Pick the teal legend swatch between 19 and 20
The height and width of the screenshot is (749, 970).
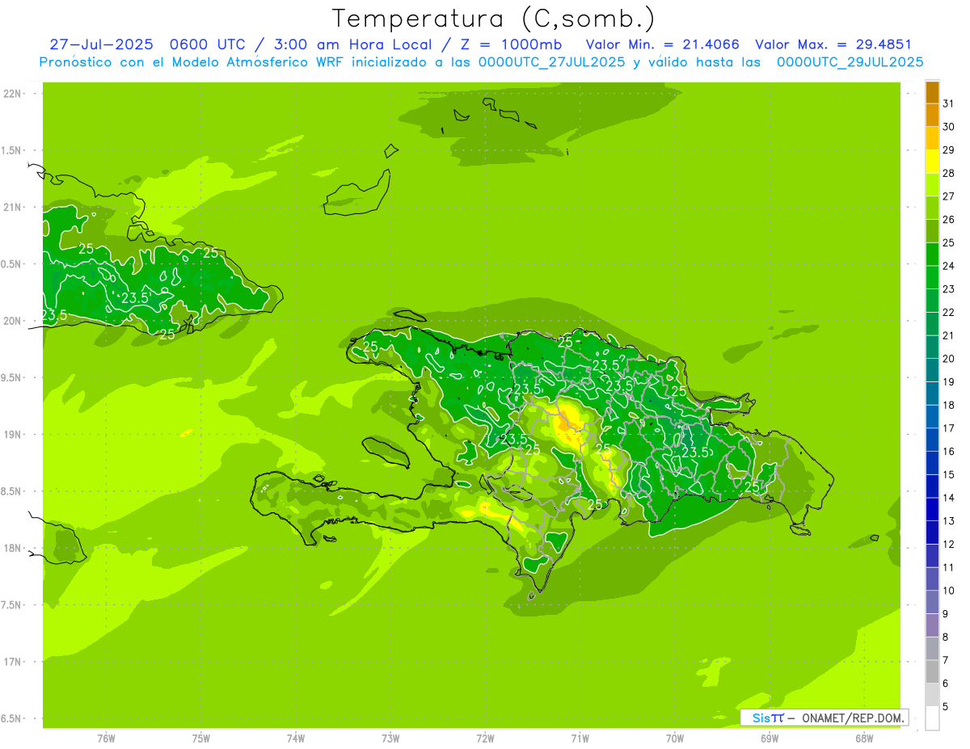933,370
